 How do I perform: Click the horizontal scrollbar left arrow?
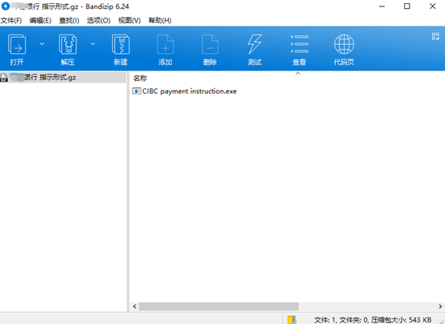pyautogui.click(x=134, y=306)
